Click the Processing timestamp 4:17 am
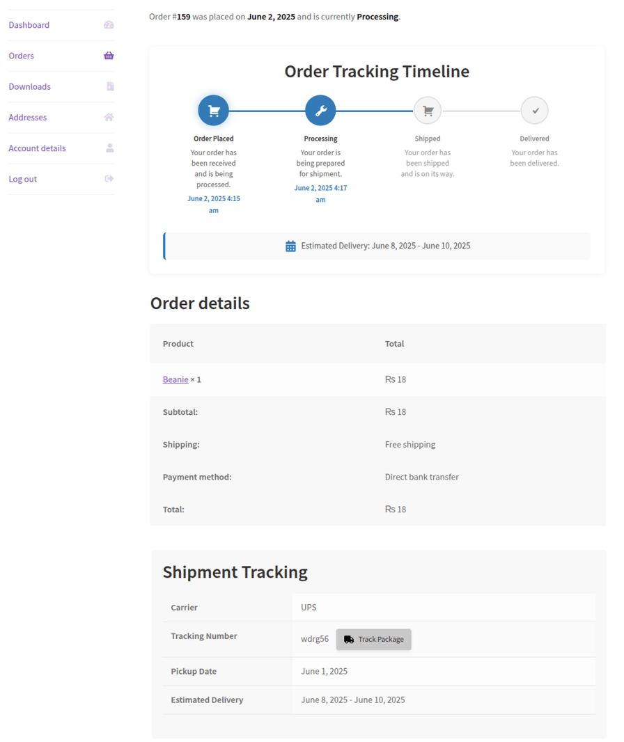The width and height of the screenshot is (624, 742). (x=320, y=194)
